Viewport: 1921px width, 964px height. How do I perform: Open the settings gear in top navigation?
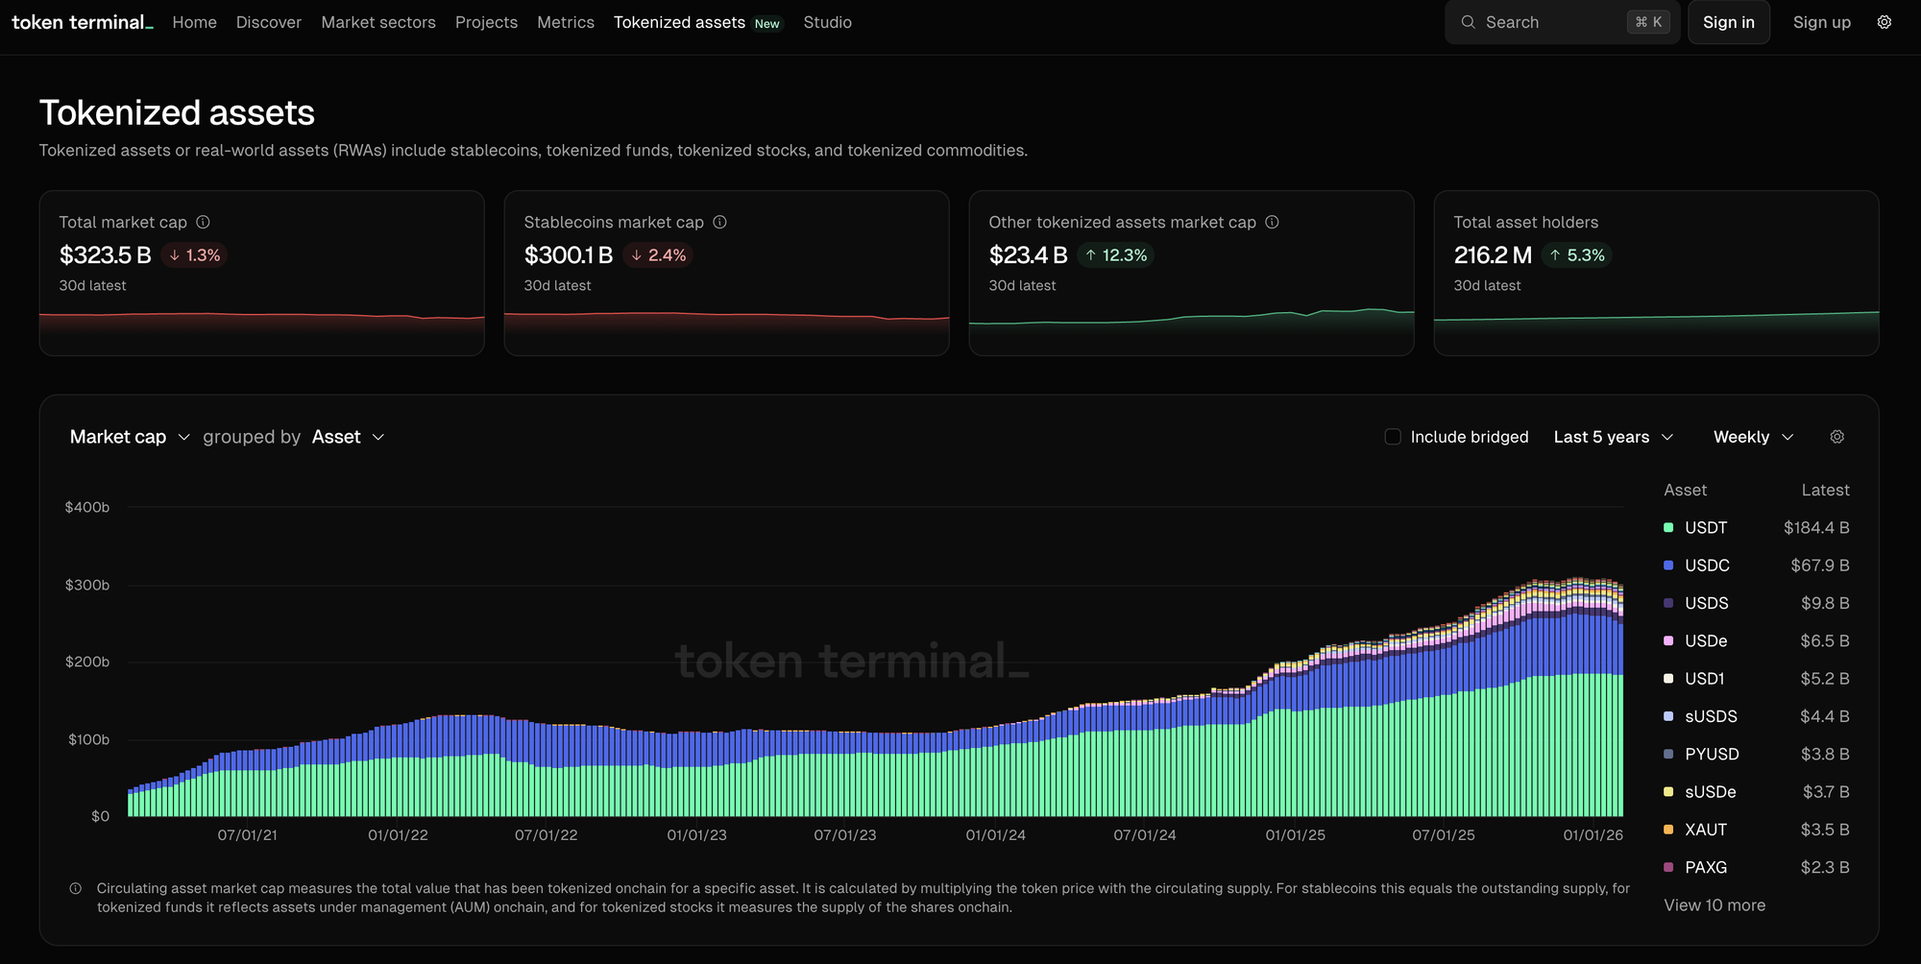(x=1885, y=22)
